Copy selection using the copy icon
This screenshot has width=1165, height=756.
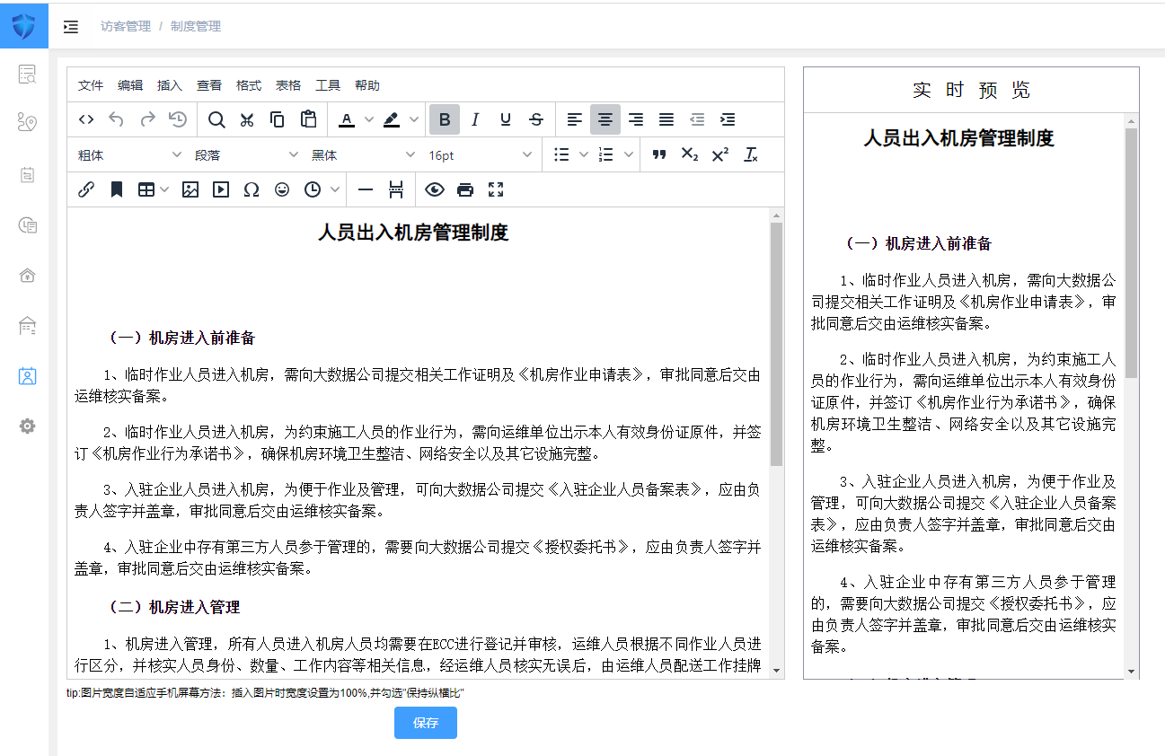[x=278, y=119]
